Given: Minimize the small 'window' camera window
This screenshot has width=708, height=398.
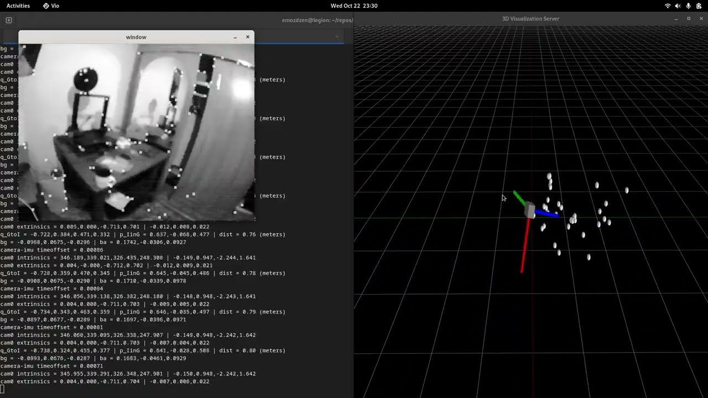Looking at the screenshot, I should 235,37.
